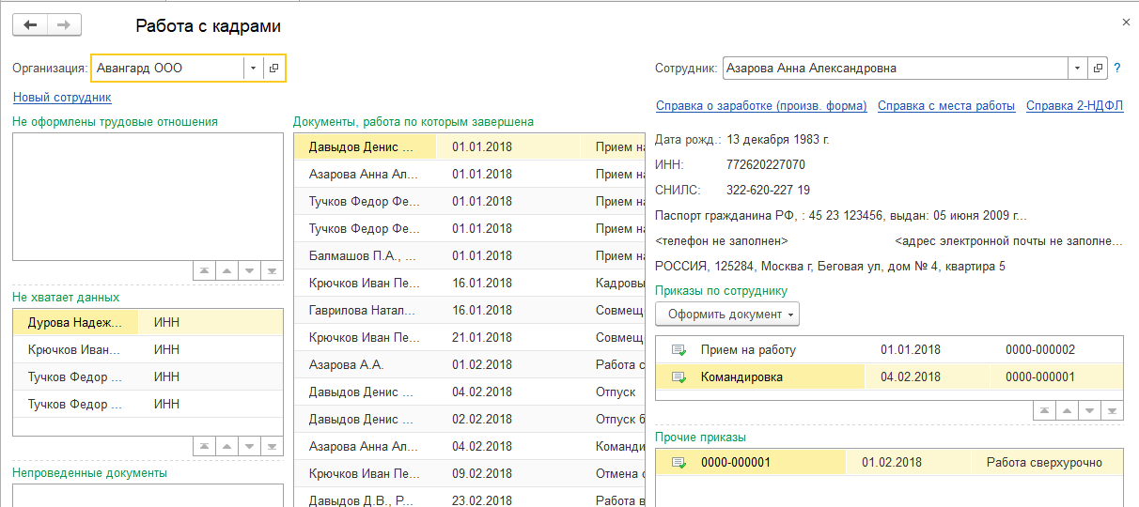Select the Прием на работу order row
The height and width of the screenshot is (507, 1139).
pos(889,350)
